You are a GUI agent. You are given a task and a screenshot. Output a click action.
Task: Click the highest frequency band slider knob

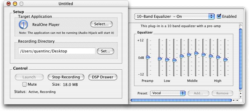click(x=225, y=60)
